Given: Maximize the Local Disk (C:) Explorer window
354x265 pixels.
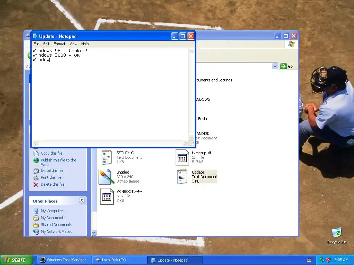Looking at the screenshot, I should [x=286, y=36].
